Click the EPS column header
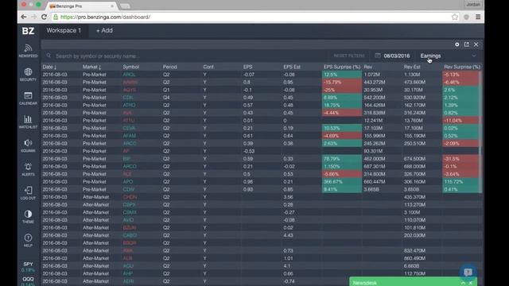This screenshot has width=509, height=286. point(247,67)
